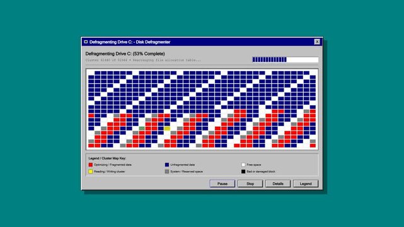
Task: Select the white Free space swatch
Action: (243, 165)
